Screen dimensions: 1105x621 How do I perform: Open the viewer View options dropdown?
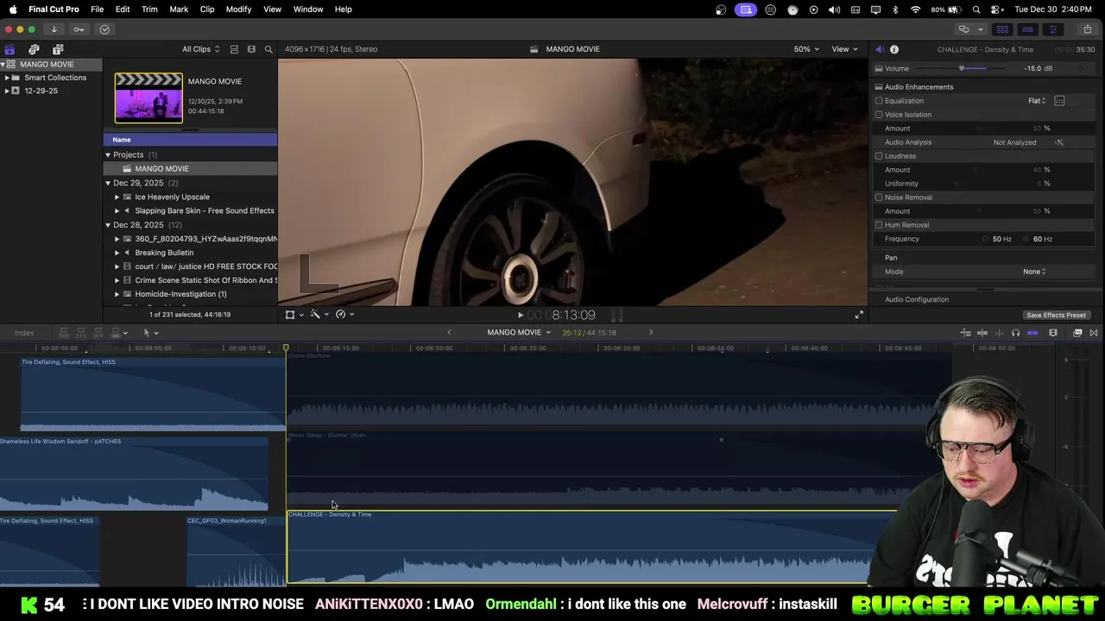(x=844, y=49)
